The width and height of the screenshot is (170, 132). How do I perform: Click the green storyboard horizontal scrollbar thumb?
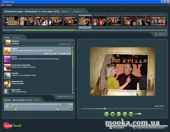click(45, 30)
